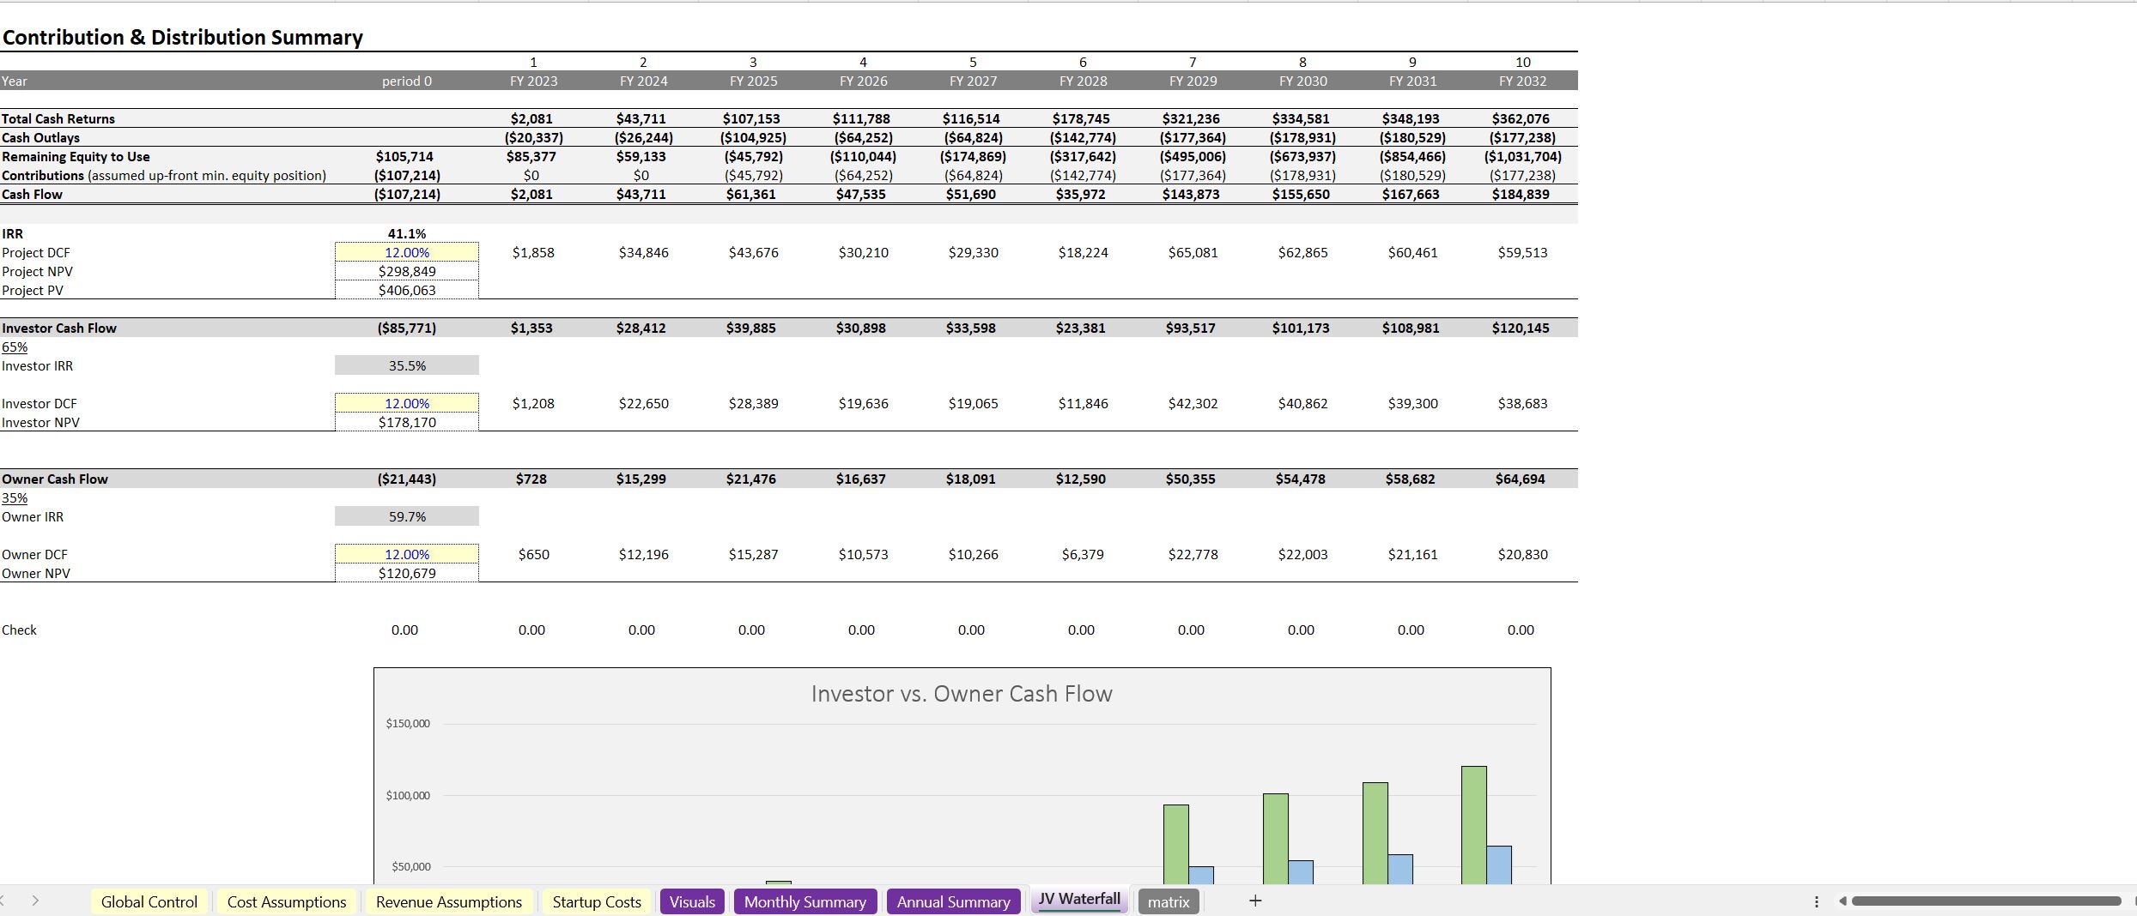The image size is (2137, 916).
Task: Open the Revenue Assumptions sheet
Action: coord(449,901)
